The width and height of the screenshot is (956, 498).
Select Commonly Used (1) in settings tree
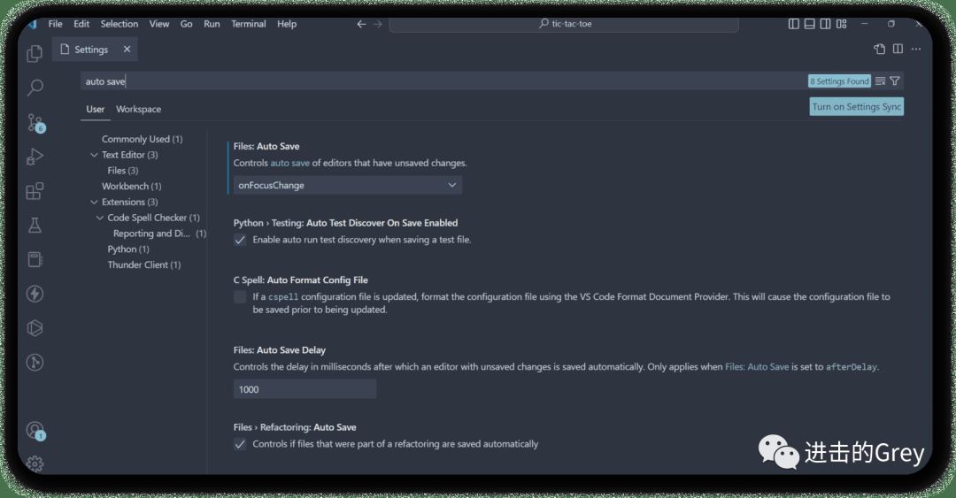point(142,139)
